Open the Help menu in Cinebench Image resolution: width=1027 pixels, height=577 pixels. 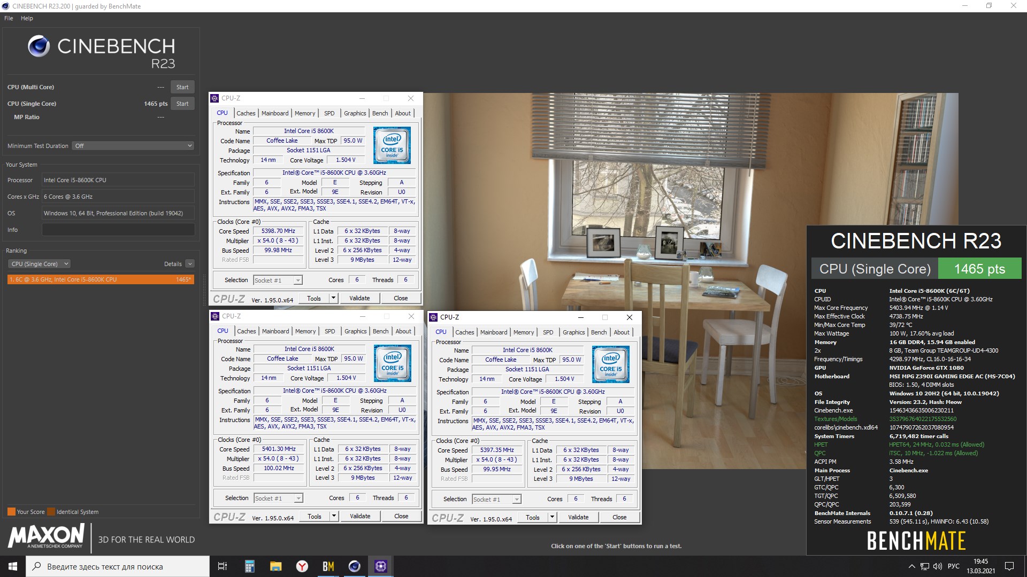tap(27, 18)
